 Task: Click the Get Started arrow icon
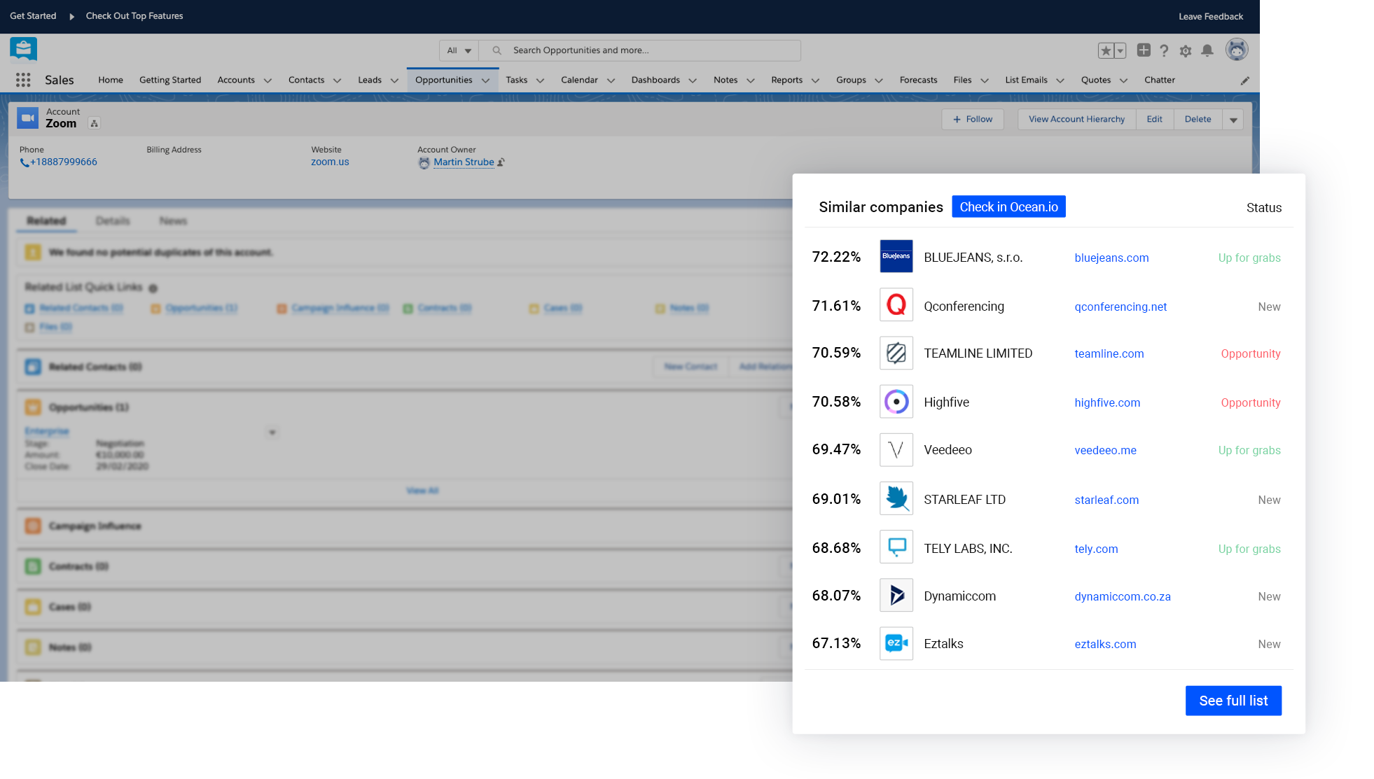coord(71,16)
